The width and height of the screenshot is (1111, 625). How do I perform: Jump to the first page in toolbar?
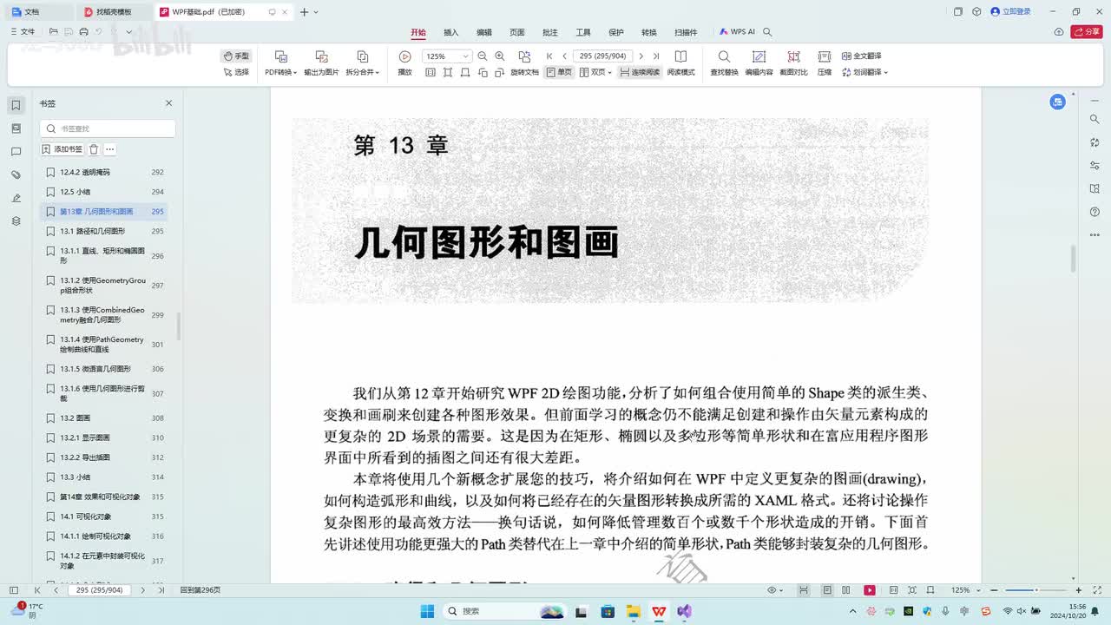[x=549, y=56]
